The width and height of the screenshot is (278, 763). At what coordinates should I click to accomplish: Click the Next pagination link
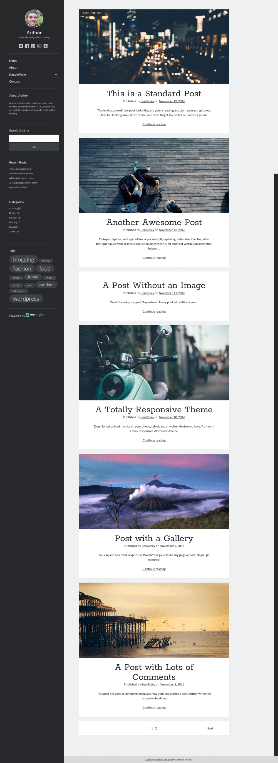coord(210,728)
